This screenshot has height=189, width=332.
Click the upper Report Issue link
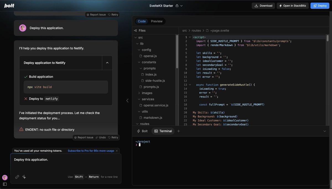[96, 15]
